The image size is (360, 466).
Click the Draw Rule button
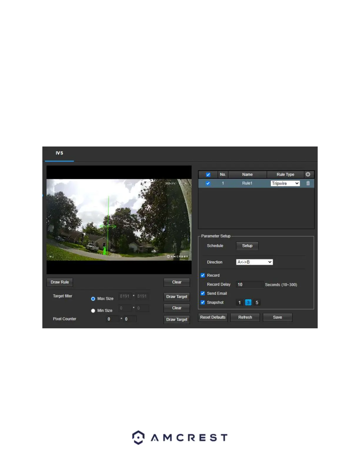coord(60,282)
